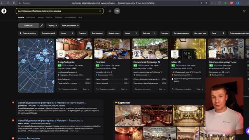The width and height of the screenshot is (249, 140).
Task: Switch to the товары tab
Action: click(x=58, y=17)
